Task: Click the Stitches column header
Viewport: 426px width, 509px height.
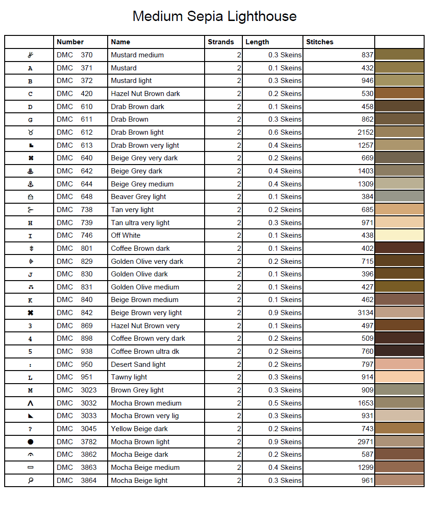Action: [x=320, y=42]
